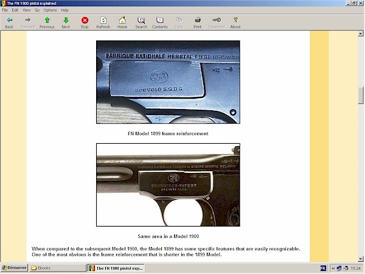The height and width of the screenshot is (274, 365).
Task: Return to the Home page
Action: (x=122, y=23)
